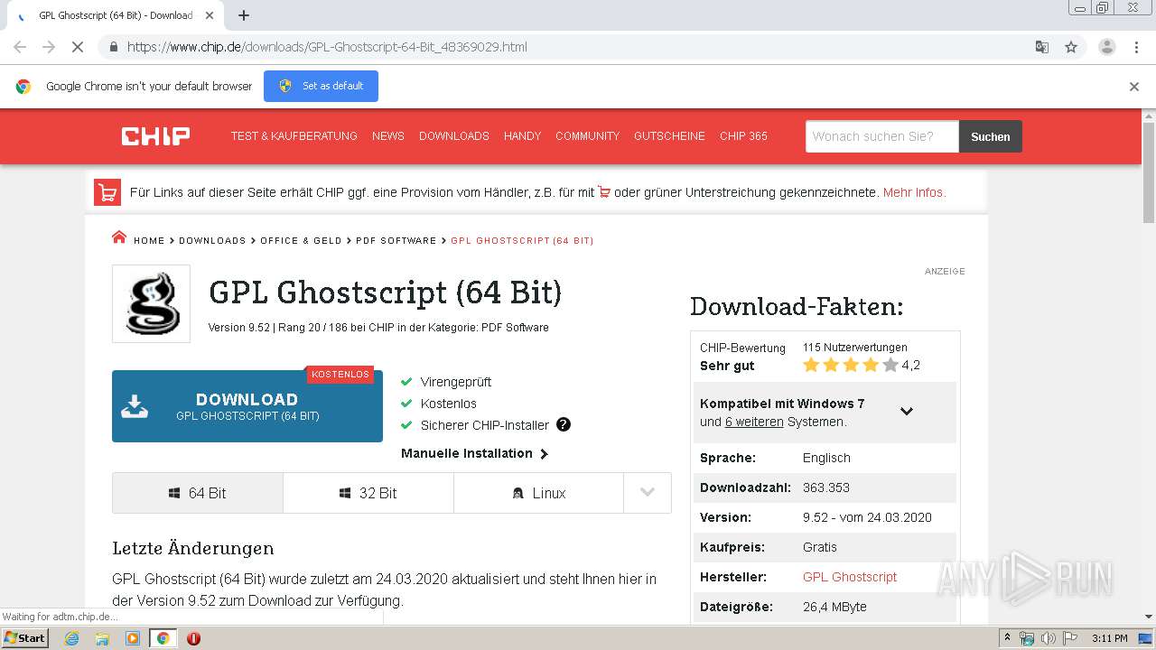Click the home icon in breadcrumb
The height and width of the screenshot is (650, 1156).
pyautogui.click(x=119, y=237)
